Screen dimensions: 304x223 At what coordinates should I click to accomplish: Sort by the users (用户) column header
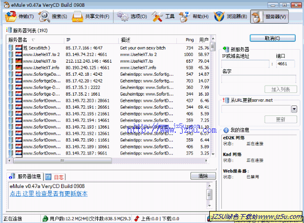pyautogui.click(x=203, y=40)
